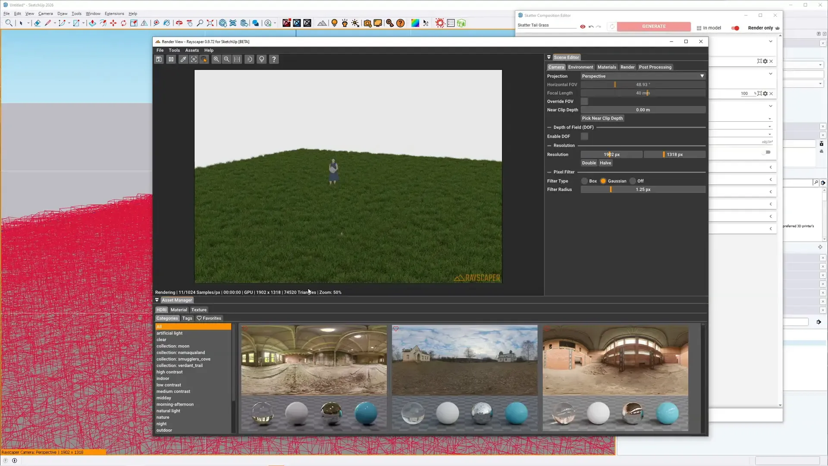Select the Box filter type

584,181
